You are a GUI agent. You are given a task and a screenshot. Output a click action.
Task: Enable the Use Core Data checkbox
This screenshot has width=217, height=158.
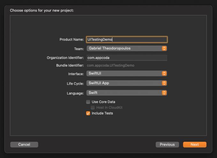coord(88,102)
